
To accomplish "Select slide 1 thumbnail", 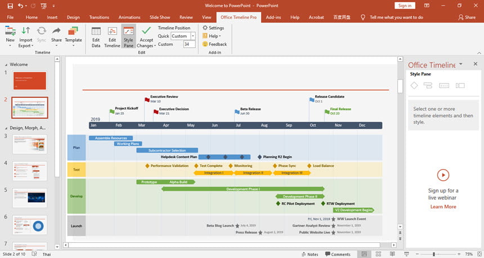I will click(30, 81).
